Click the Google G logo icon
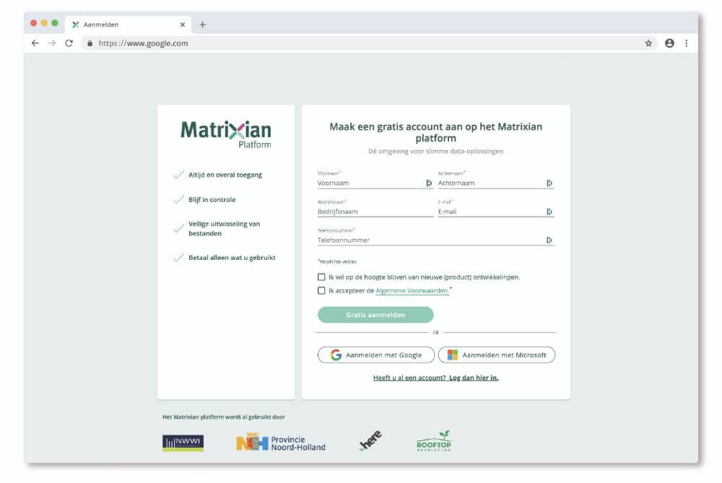Screen dimensions: 722x483 pos(336,355)
